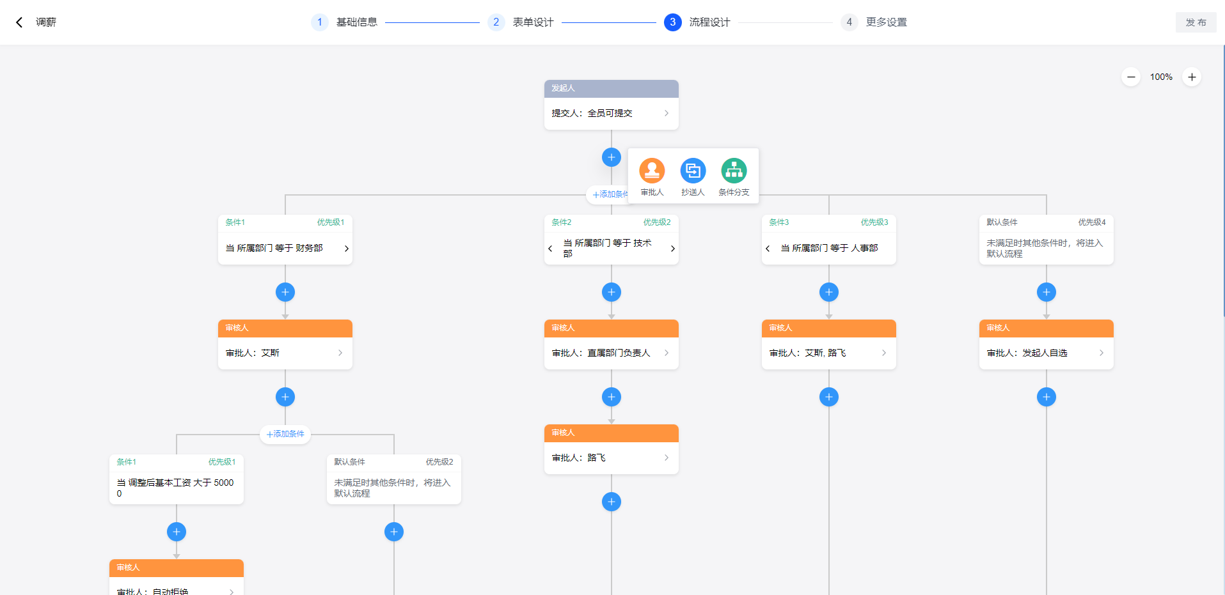Open settings of 提交人 全员可提交 via its chevron
Image resolution: width=1225 pixels, height=595 pixels.
pyautogui.click(x=666, y=113)
